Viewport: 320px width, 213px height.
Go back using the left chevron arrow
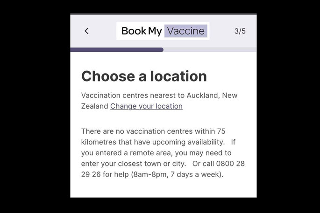pos(87,31)
